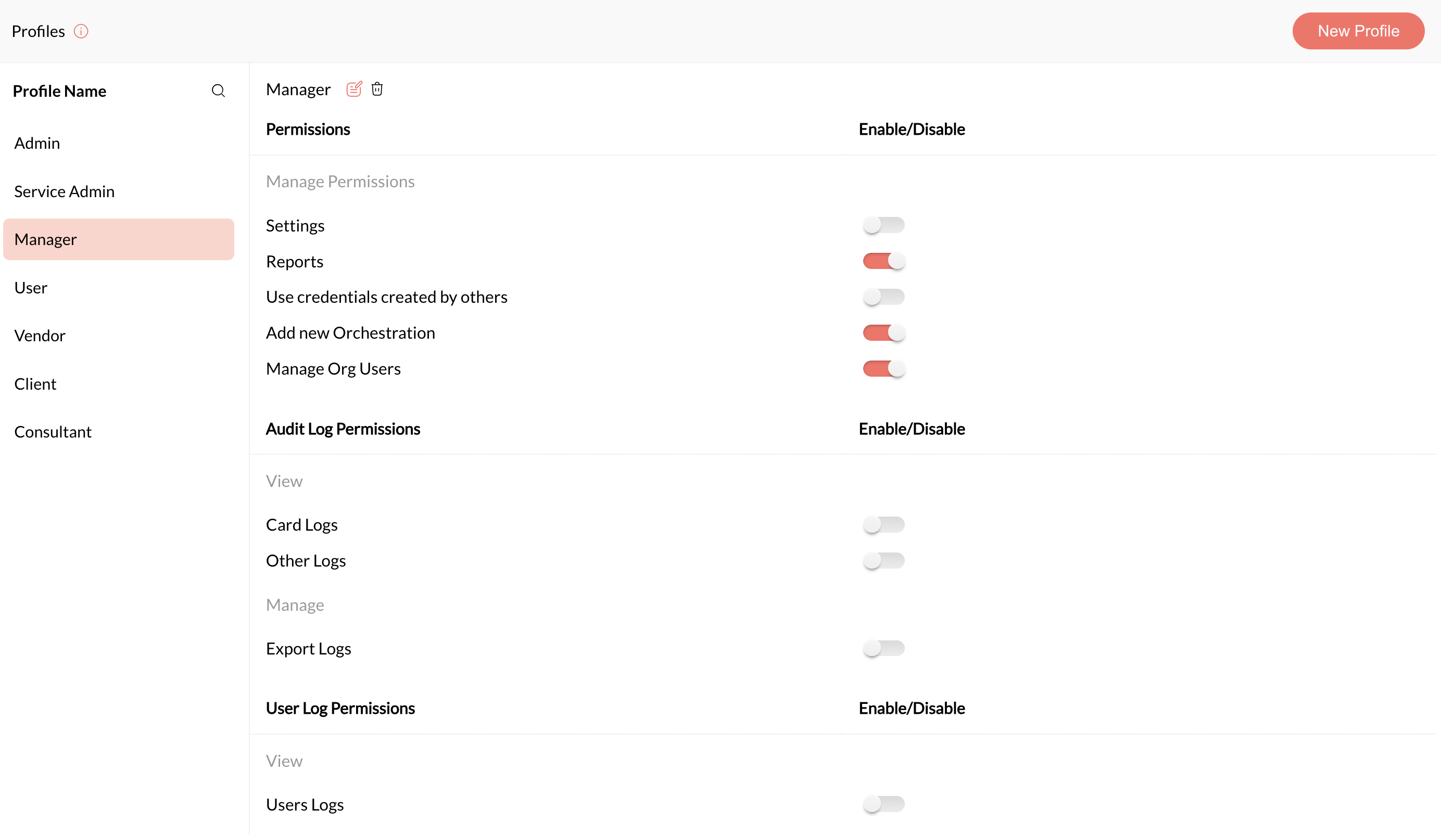Switch on Other Logs toggle
Image resolution: width=1441 pixels, height=835 pixels.
(883, 561)
